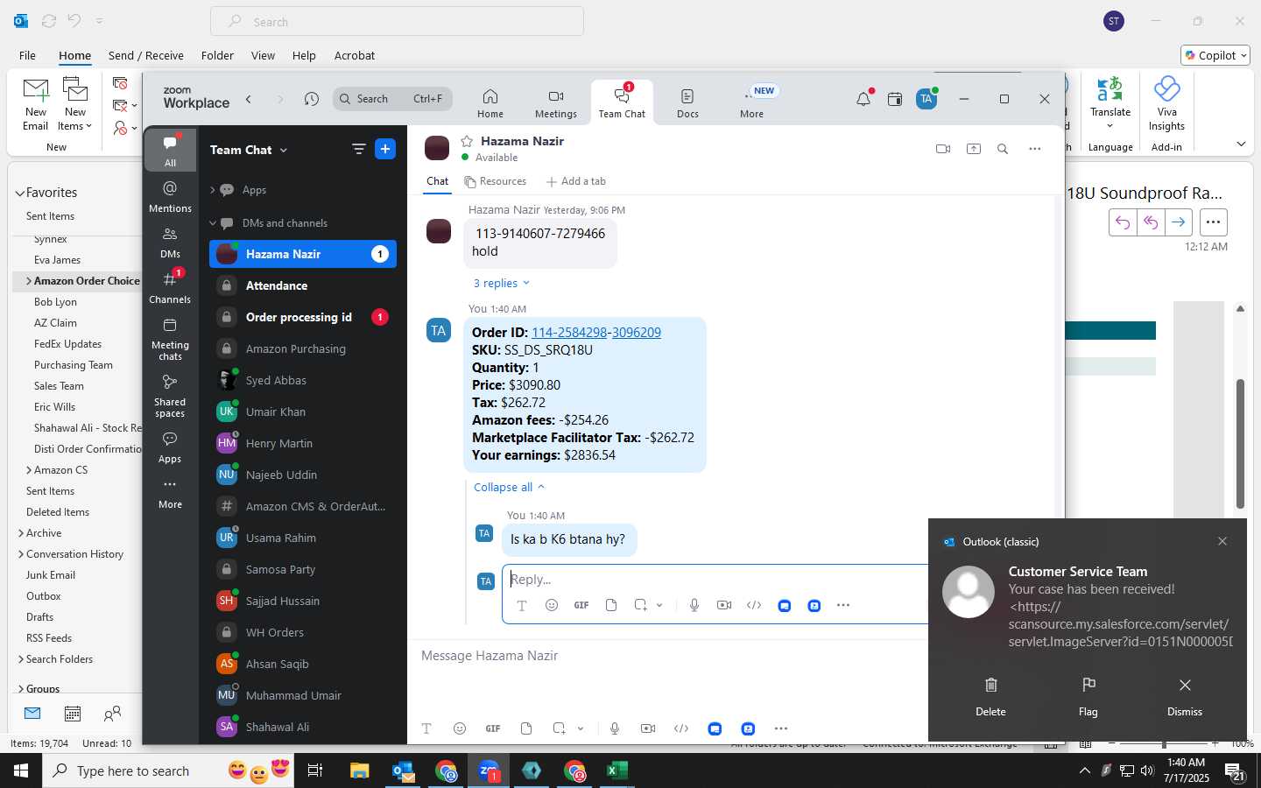
Task: Click the Reply input field
Action: coord(716,580)
